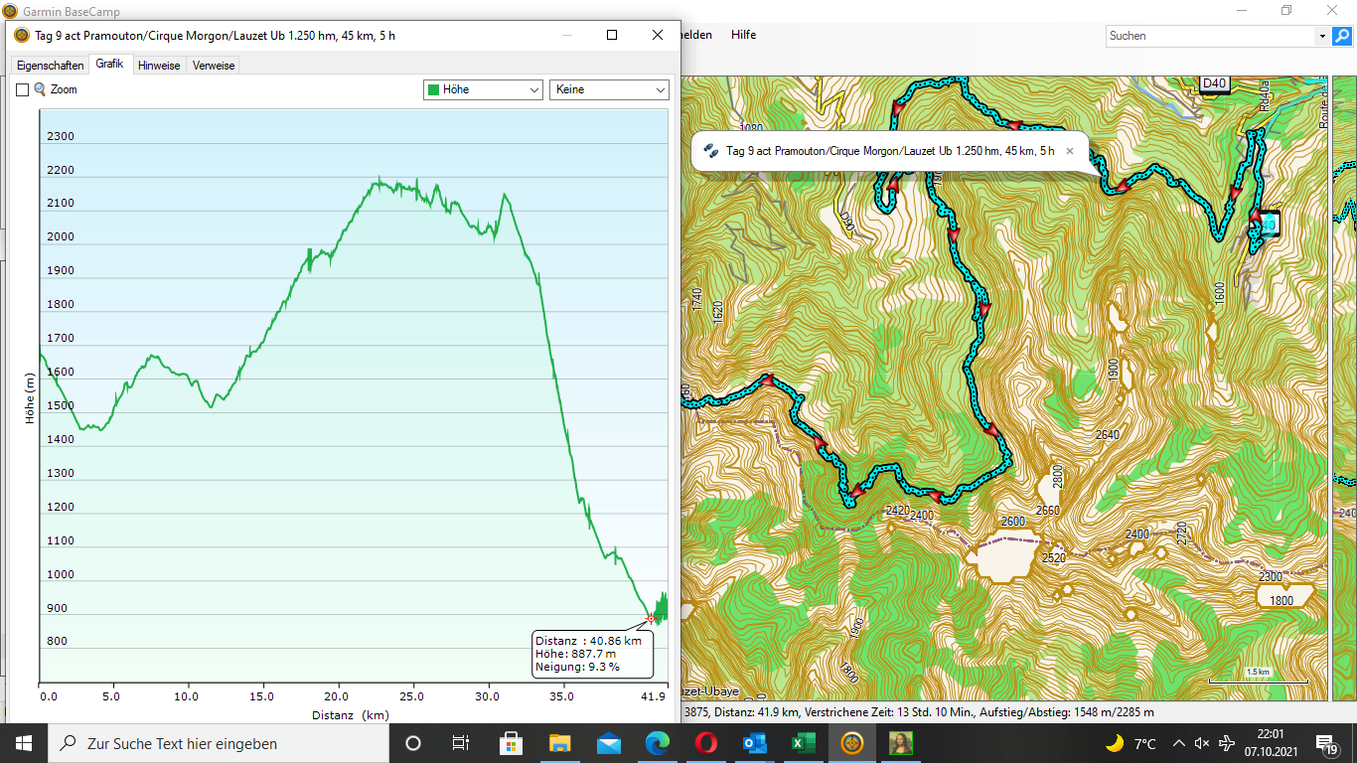Open the Höhe graph type dropdown

coord(483,89)
